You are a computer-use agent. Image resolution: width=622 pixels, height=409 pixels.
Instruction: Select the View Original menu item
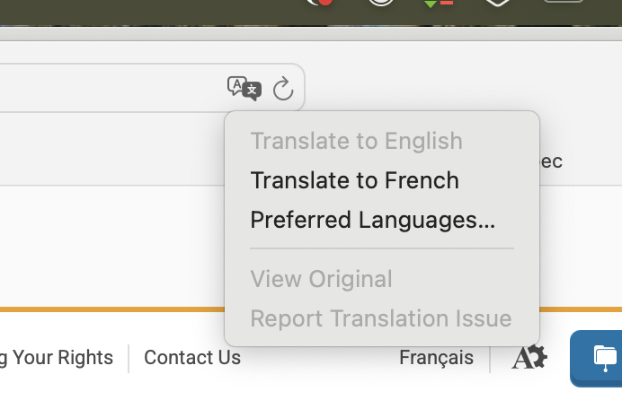pos(321,279)
